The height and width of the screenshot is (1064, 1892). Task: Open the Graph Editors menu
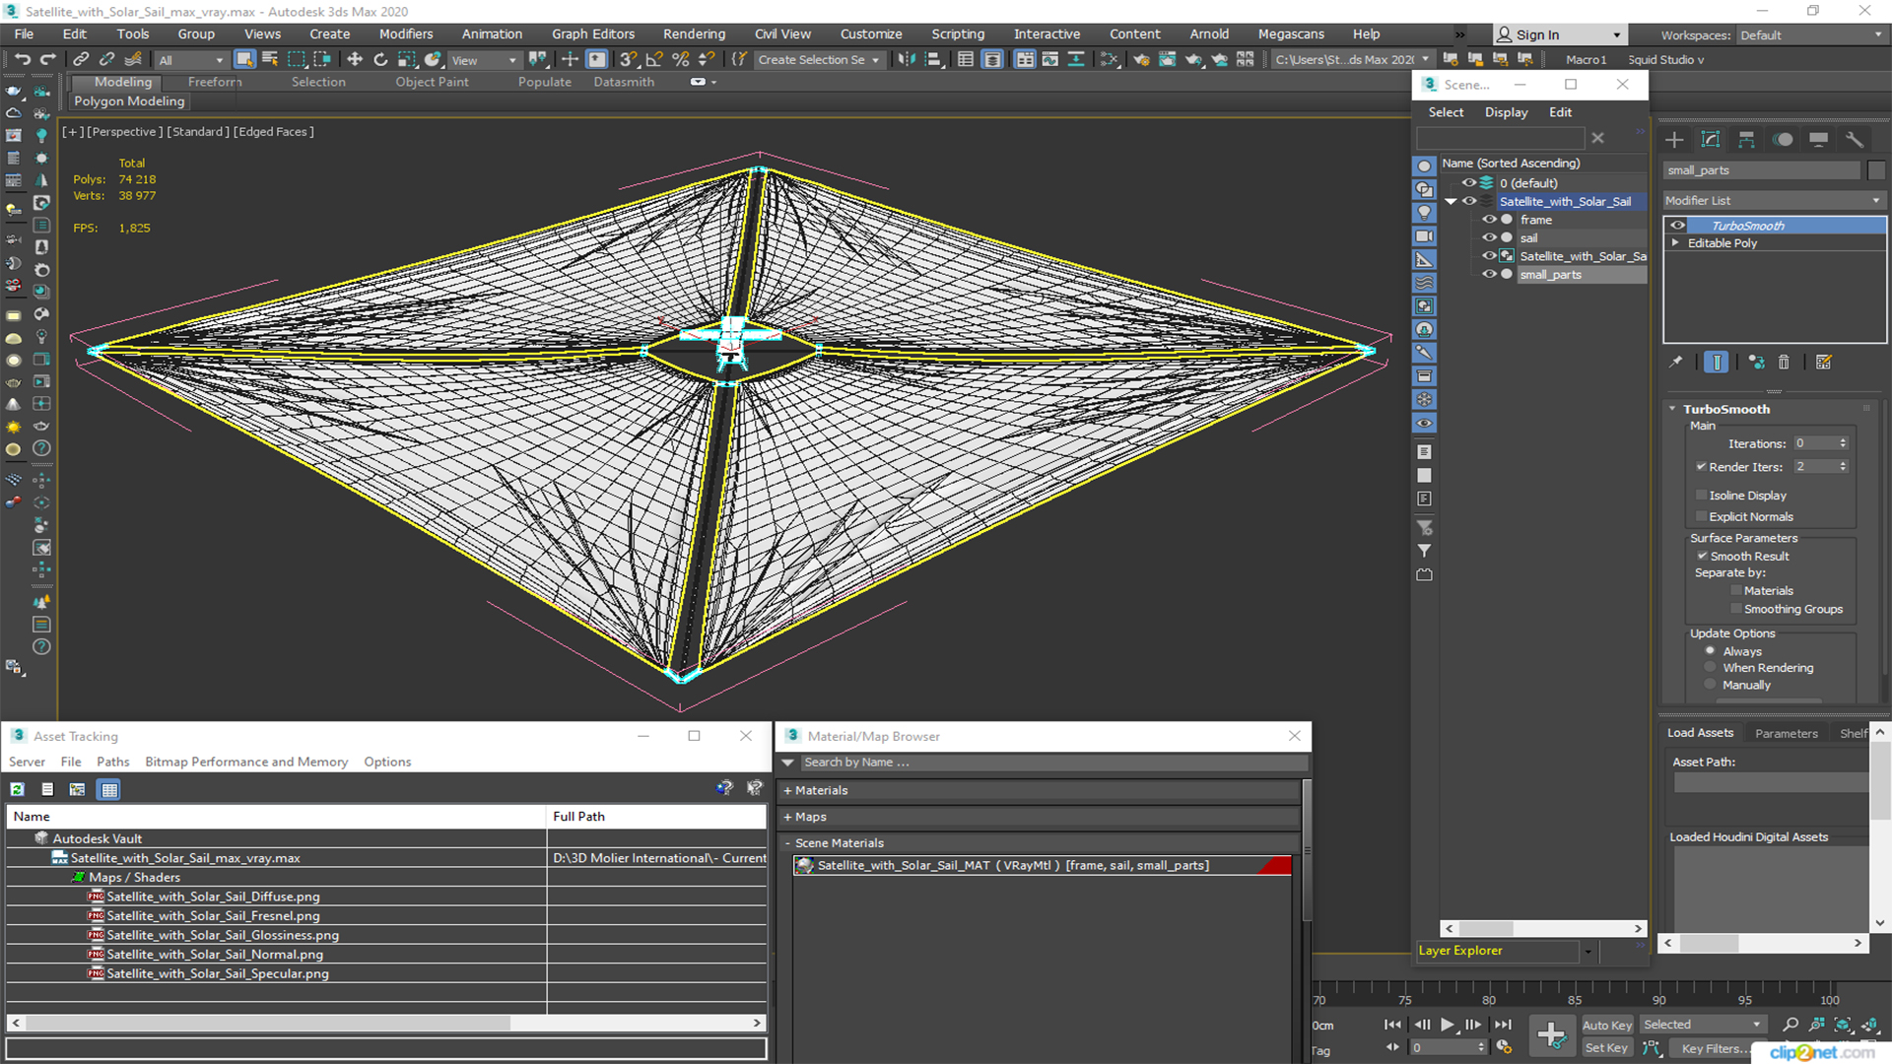point(593,33)
